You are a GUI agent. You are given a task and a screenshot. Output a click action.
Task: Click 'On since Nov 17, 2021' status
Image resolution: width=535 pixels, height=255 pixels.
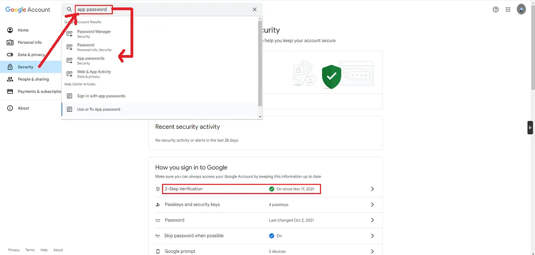pos(296,189)
